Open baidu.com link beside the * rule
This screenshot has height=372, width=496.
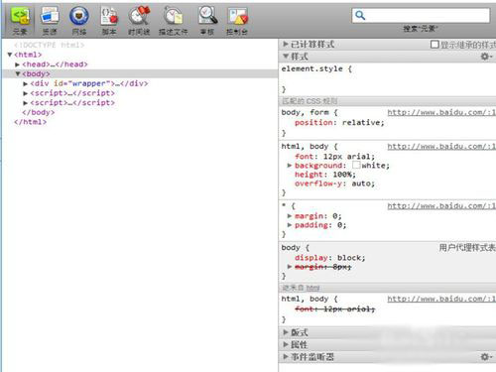click(441, 206)
